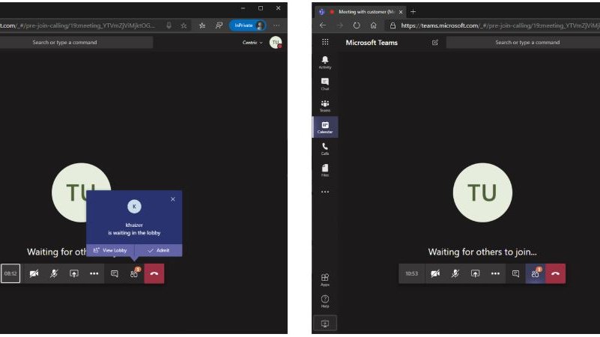Show participants in right meeting window
600x337 pixels.
click(x=535, y=273)
